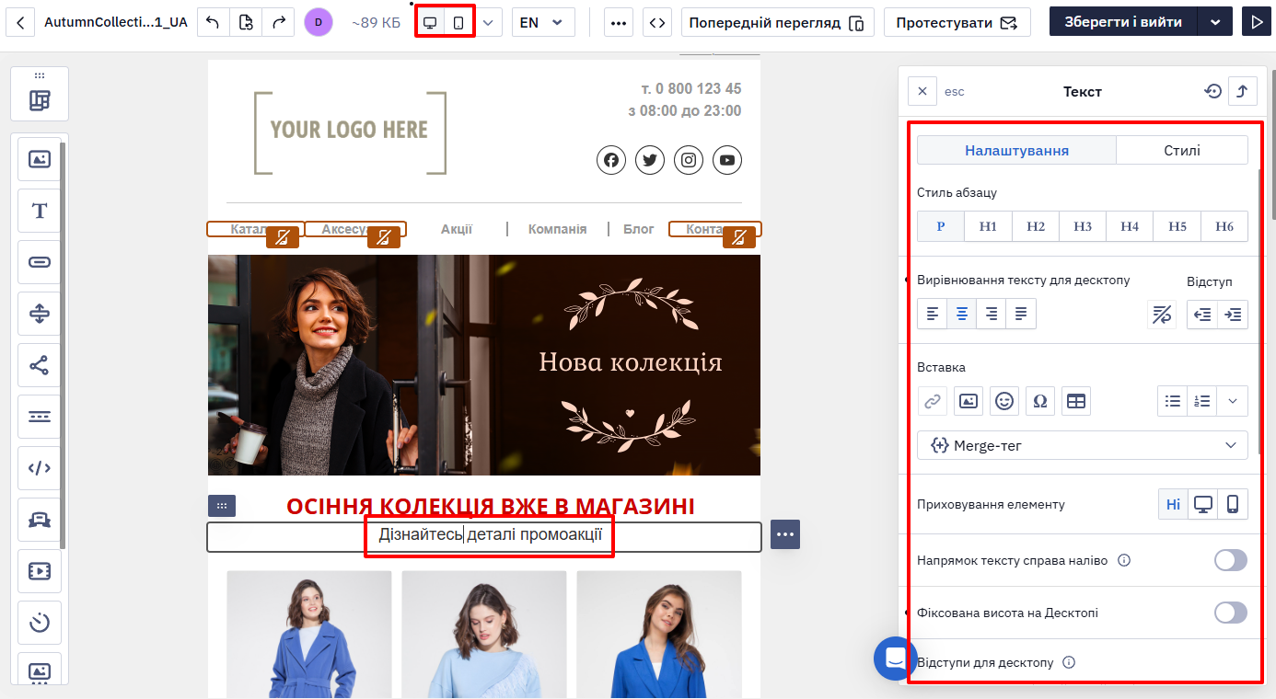Viewport: 1276px width, 699px height.
Task: Open the EN language dropdown
Action: tap(543, 22)
